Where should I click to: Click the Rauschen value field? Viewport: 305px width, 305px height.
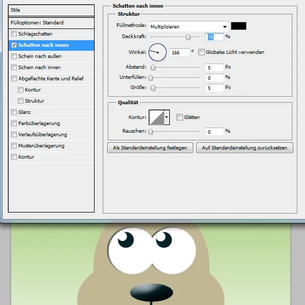215,132
